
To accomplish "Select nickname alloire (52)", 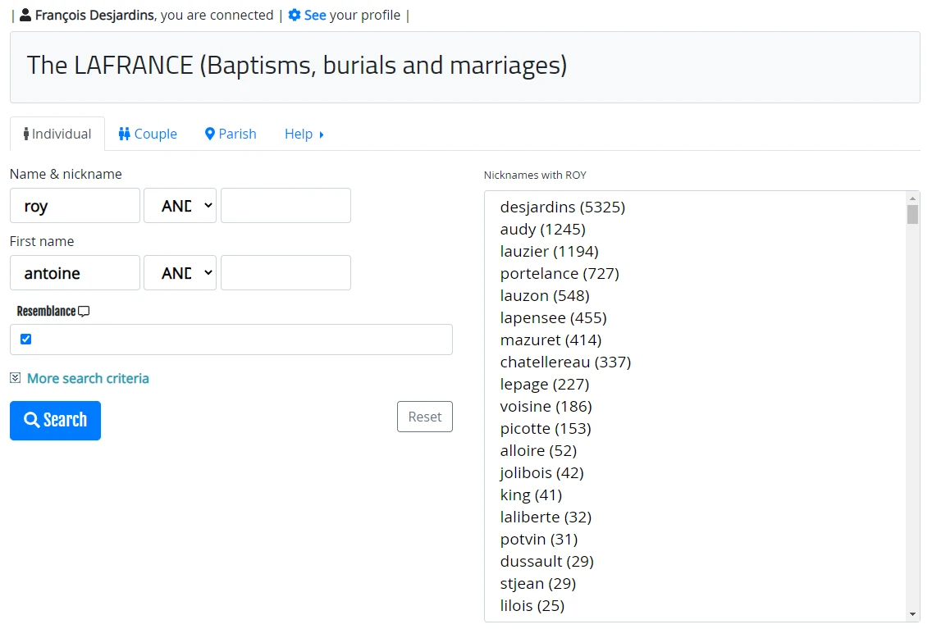I will pos(538,450).
